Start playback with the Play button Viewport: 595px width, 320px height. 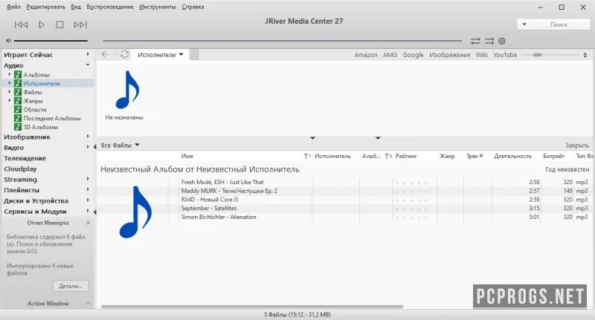coord(42,25)
